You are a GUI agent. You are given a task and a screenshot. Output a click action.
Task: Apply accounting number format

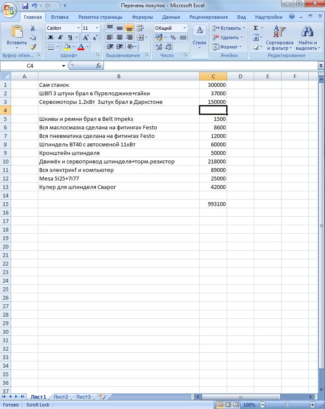[158, 37]
